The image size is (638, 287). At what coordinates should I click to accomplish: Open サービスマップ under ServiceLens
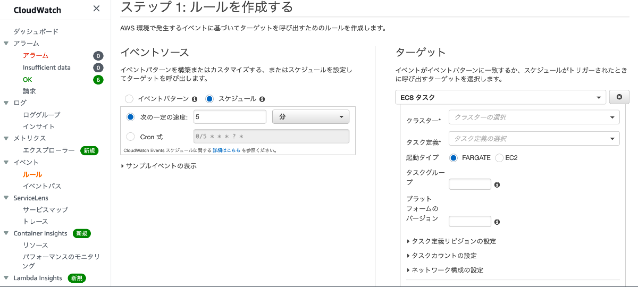coord(45,210)
